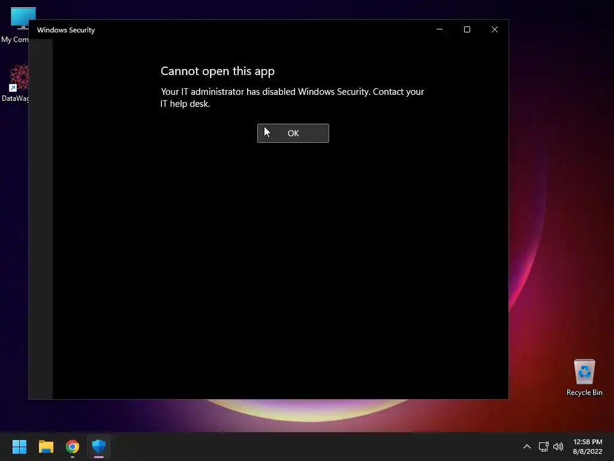Select the DataWag desktop shortcut
The height and width of the screenshot is (461, 614).
point(15,83)
